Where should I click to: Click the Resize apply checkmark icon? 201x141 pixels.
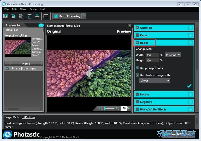[x=189, y=86]
